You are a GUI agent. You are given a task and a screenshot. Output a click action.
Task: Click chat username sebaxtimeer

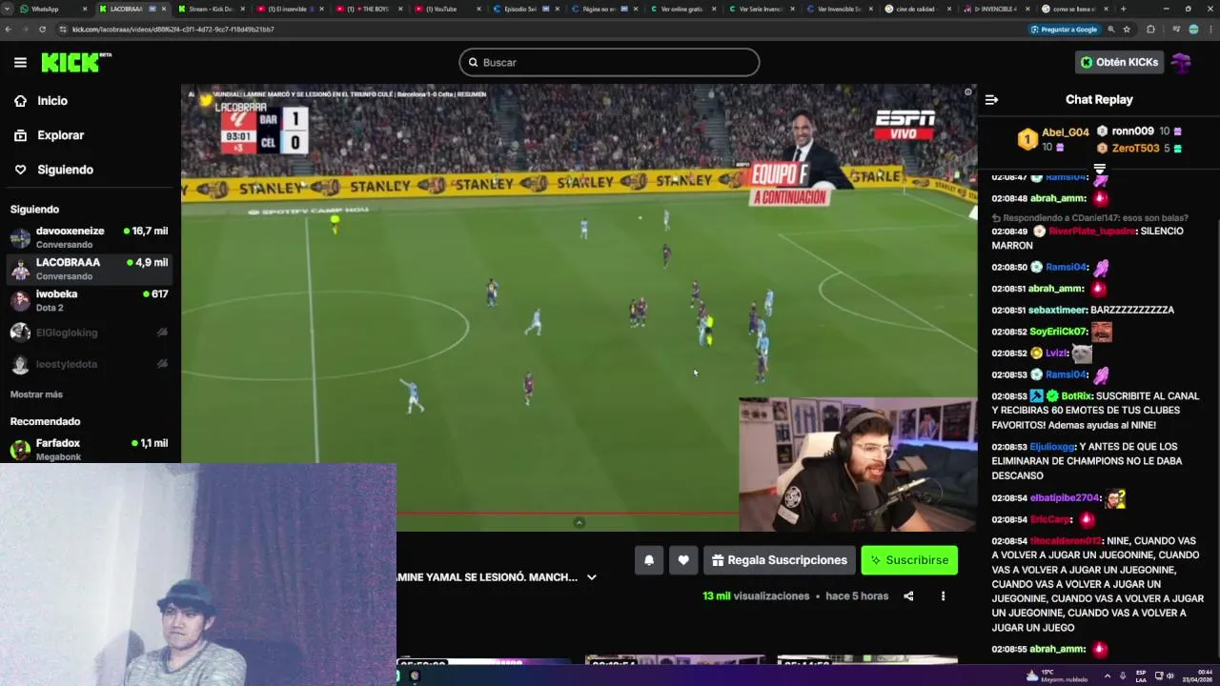(x=1058, y=311)
